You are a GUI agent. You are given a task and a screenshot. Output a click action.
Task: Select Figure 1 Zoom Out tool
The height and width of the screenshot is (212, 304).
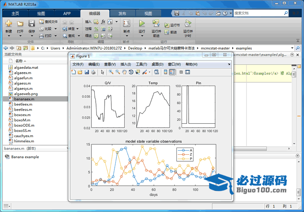click(x=118, y=72)
